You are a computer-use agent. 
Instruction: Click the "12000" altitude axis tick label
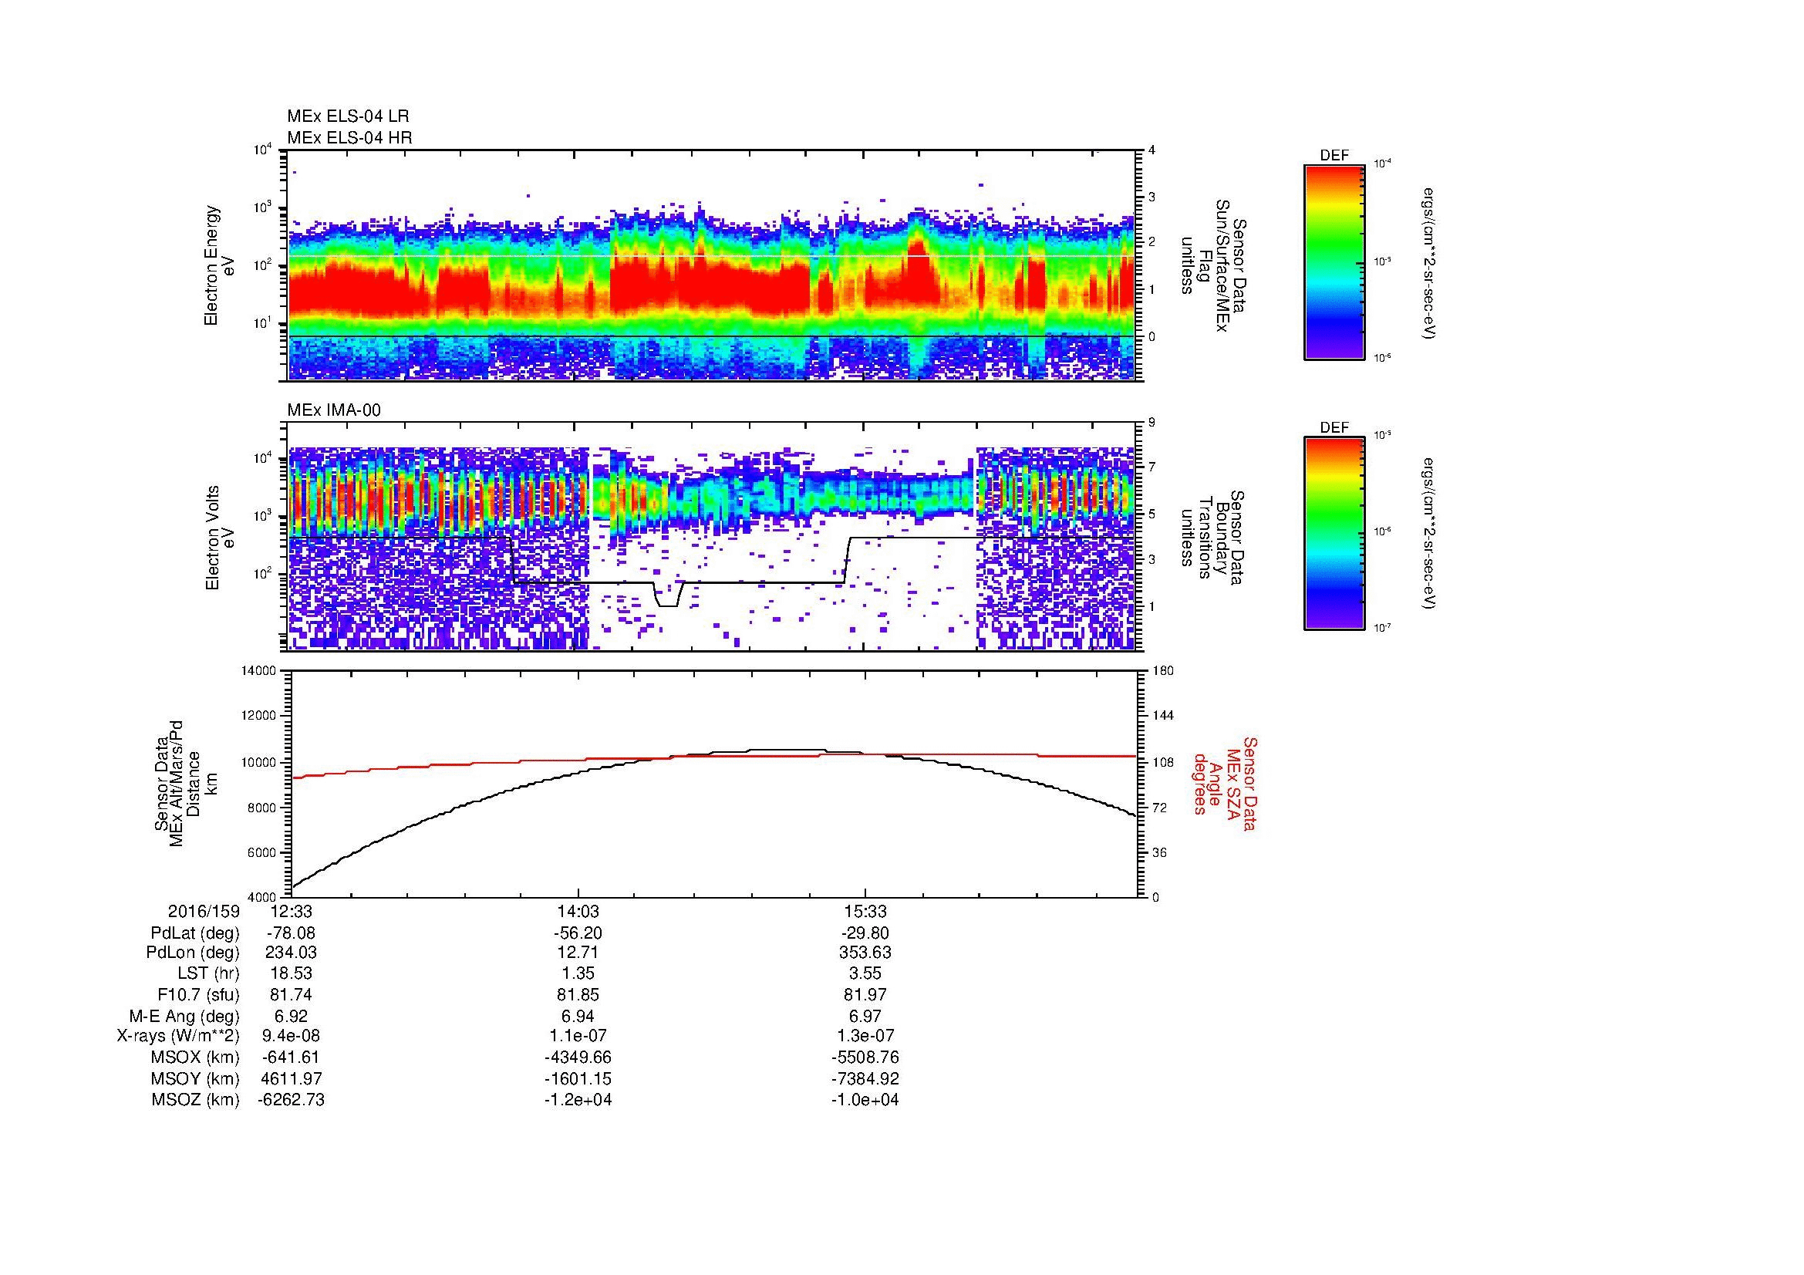(259, 716)
